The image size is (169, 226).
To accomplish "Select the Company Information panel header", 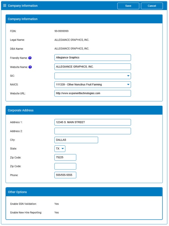I will pos(84,19).
